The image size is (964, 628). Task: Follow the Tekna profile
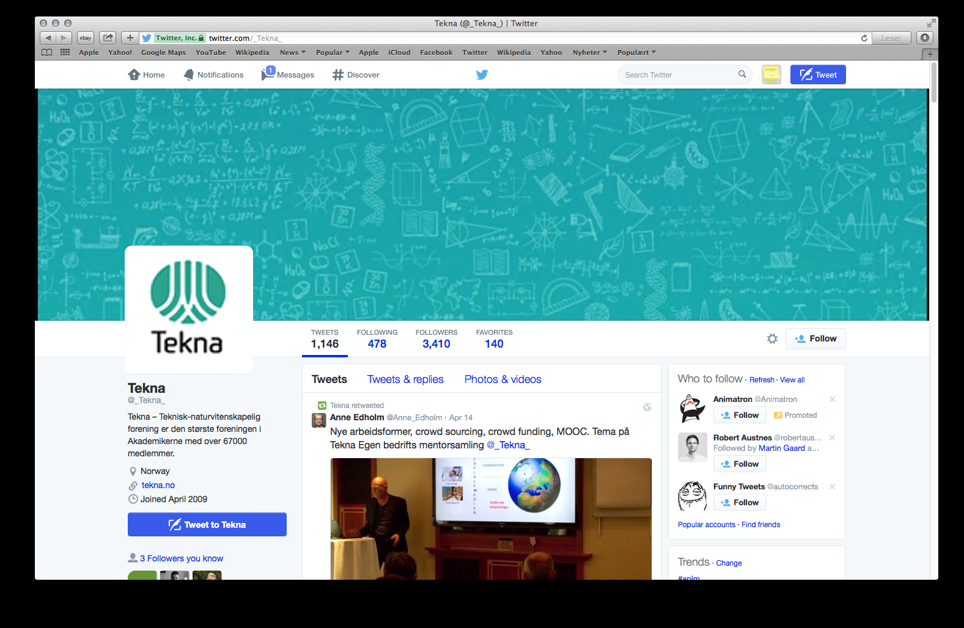[x=815, y=338]
